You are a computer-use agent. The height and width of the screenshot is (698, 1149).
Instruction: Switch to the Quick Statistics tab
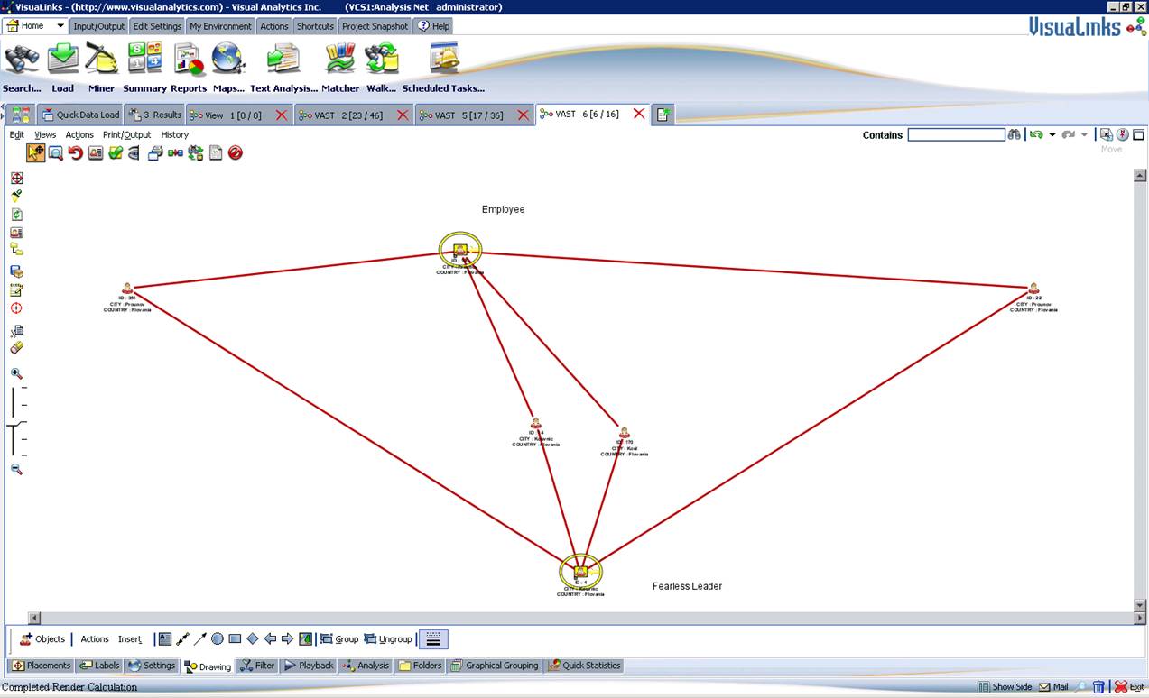(585, 666)
